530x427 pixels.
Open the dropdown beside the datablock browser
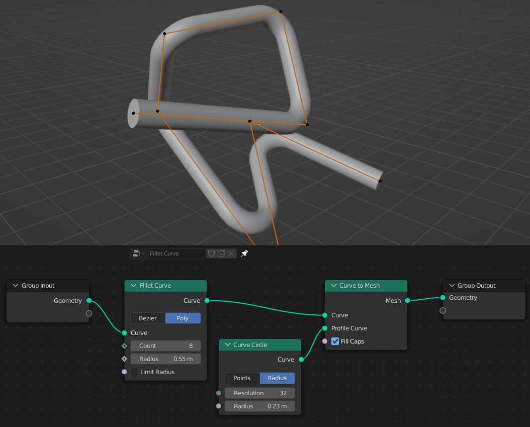click(x=143, y=253)
